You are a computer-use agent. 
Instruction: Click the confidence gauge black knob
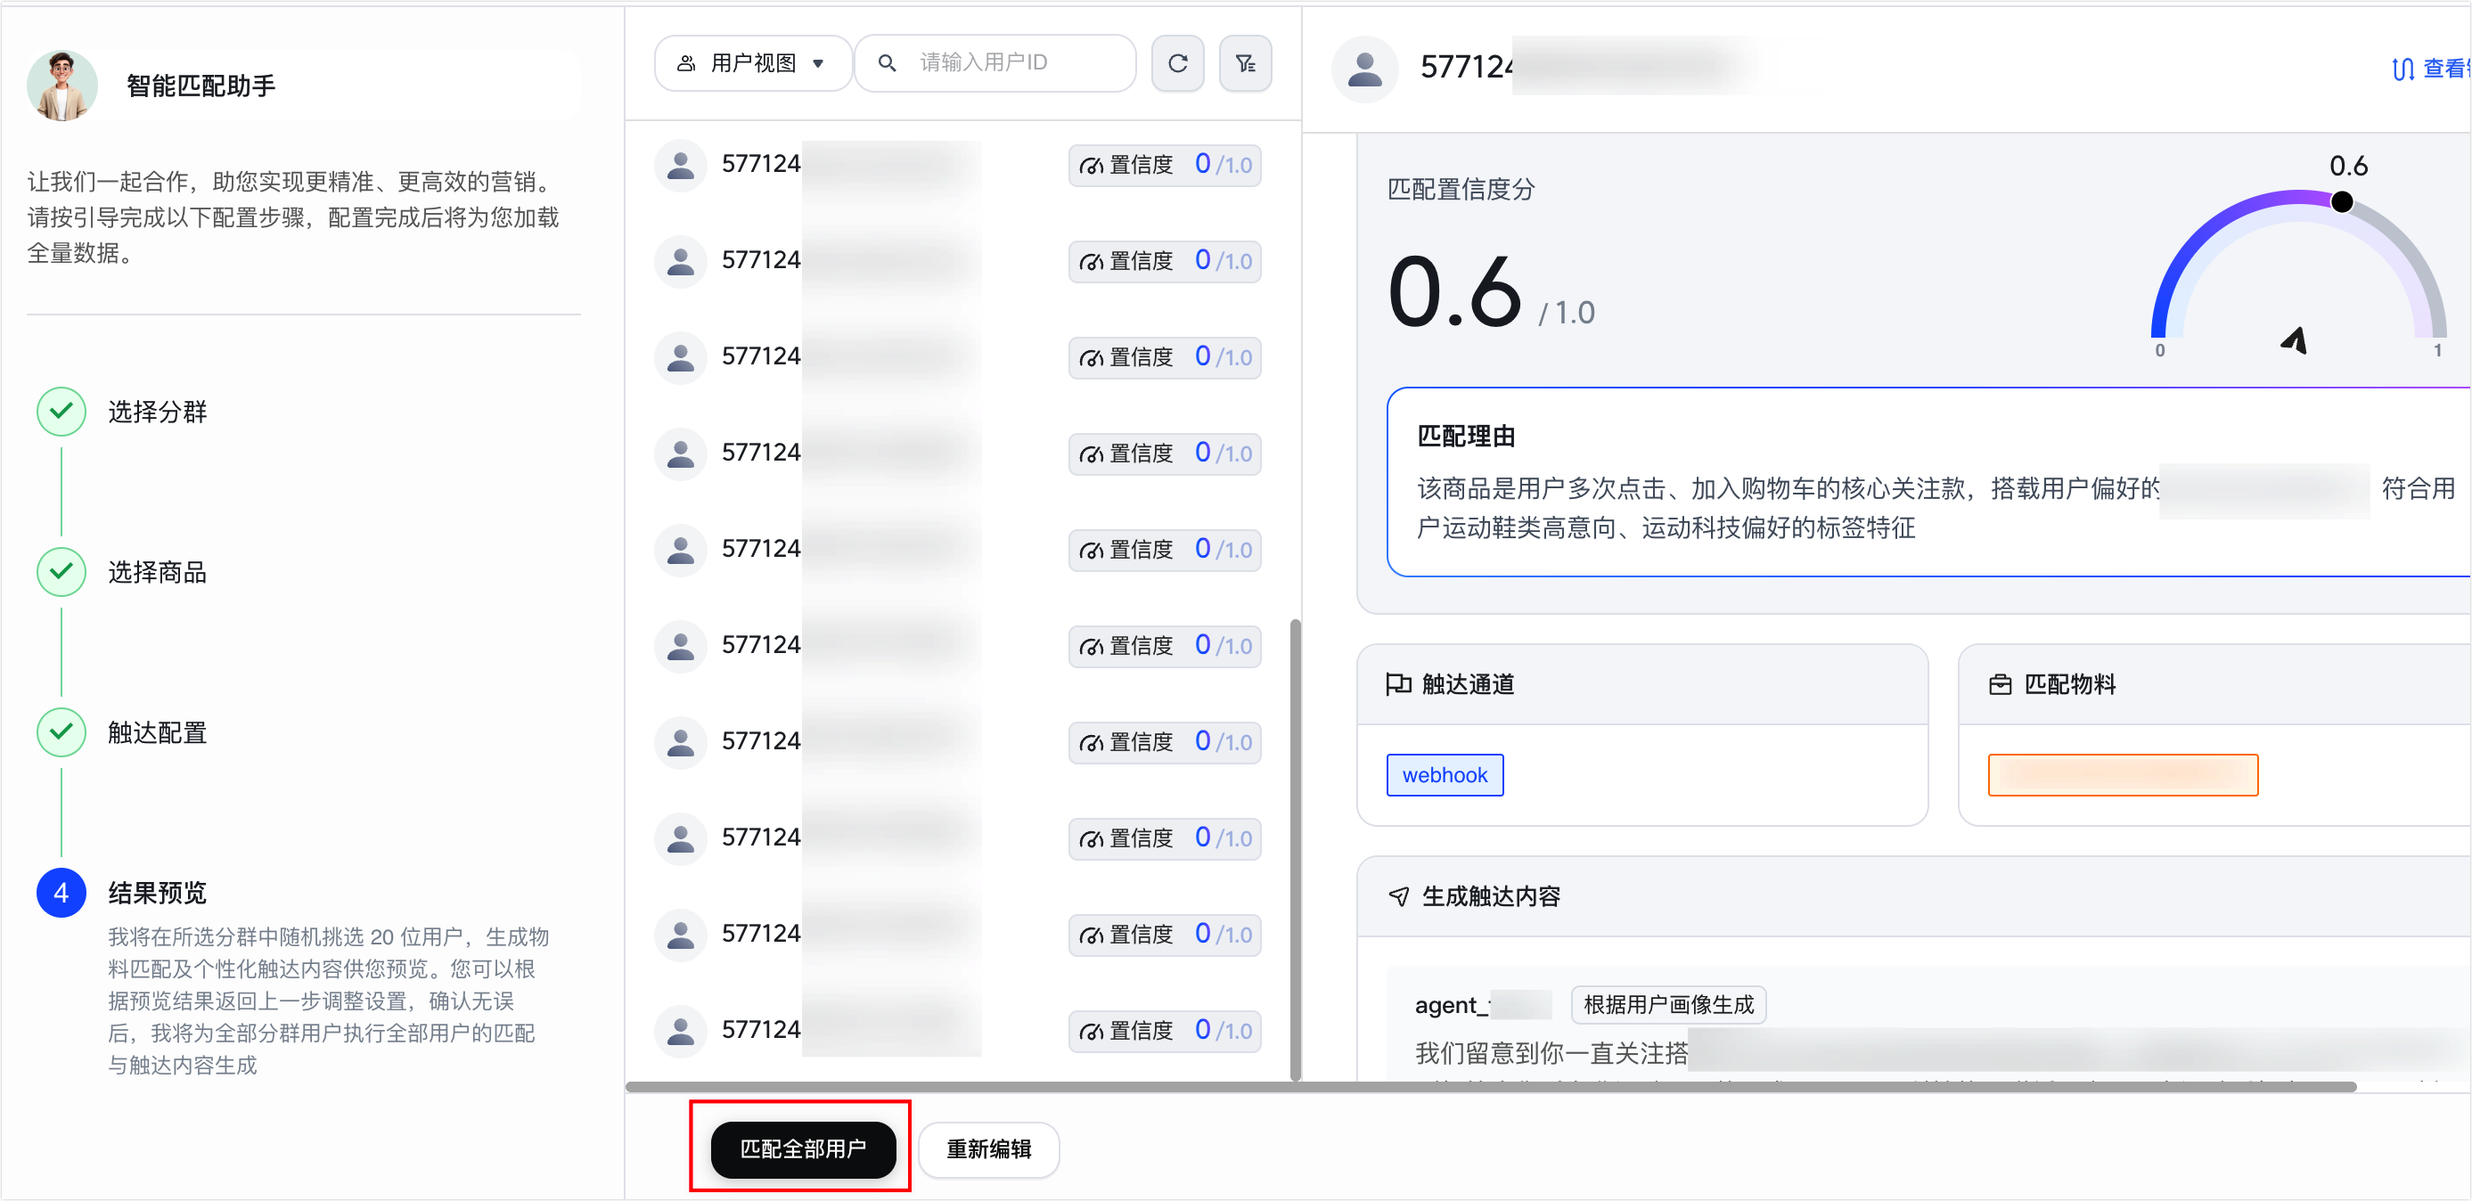2343,201
